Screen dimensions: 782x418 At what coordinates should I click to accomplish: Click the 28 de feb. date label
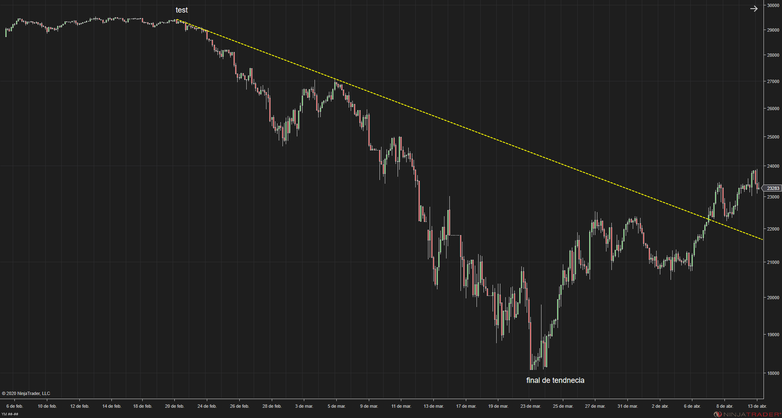(x=272, y=406)
